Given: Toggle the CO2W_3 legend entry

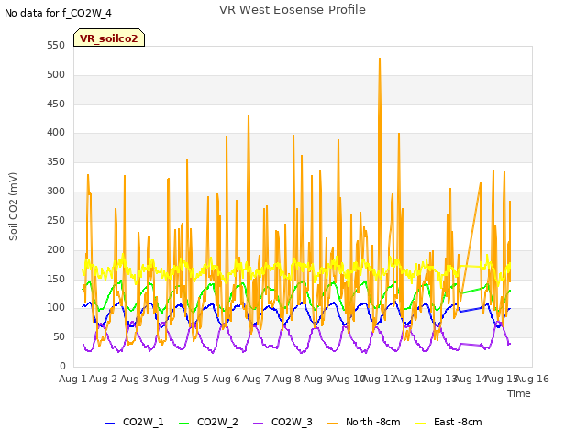Looking at the screenshot, I should click(x=282, y=422).
